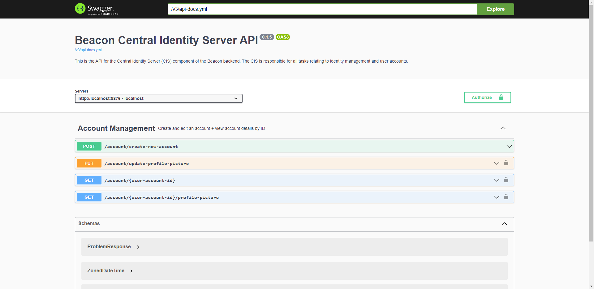This screenshot has height=289, width=594.
Task: Expand the create-new-account endpoint chevron
Action: 509,146
